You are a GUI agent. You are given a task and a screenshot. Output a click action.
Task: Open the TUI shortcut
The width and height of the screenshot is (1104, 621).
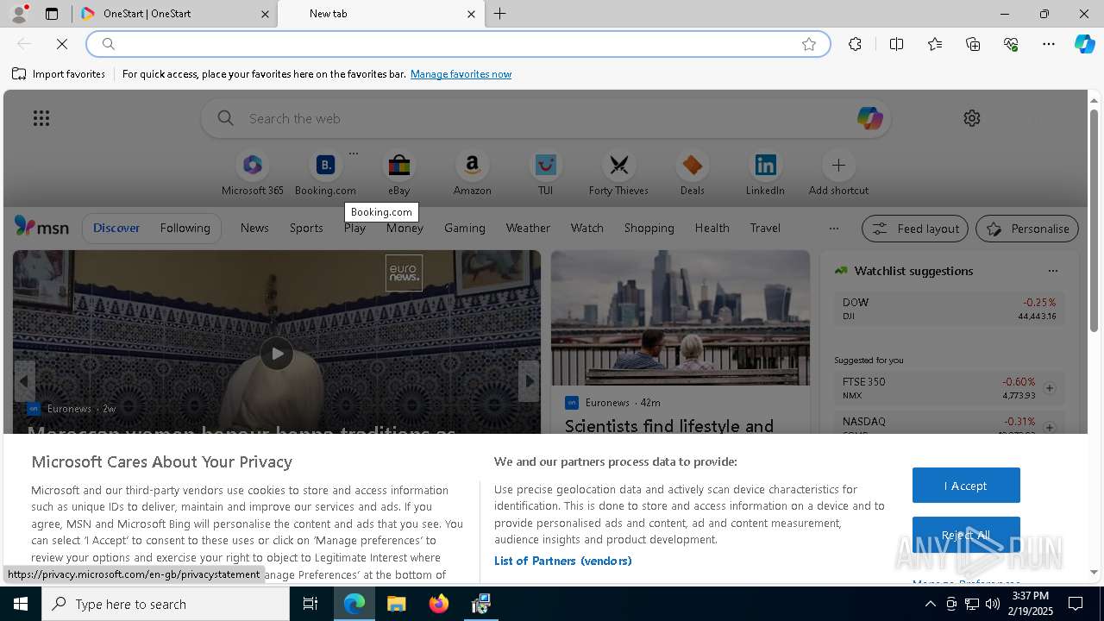(x=545, y=173)
